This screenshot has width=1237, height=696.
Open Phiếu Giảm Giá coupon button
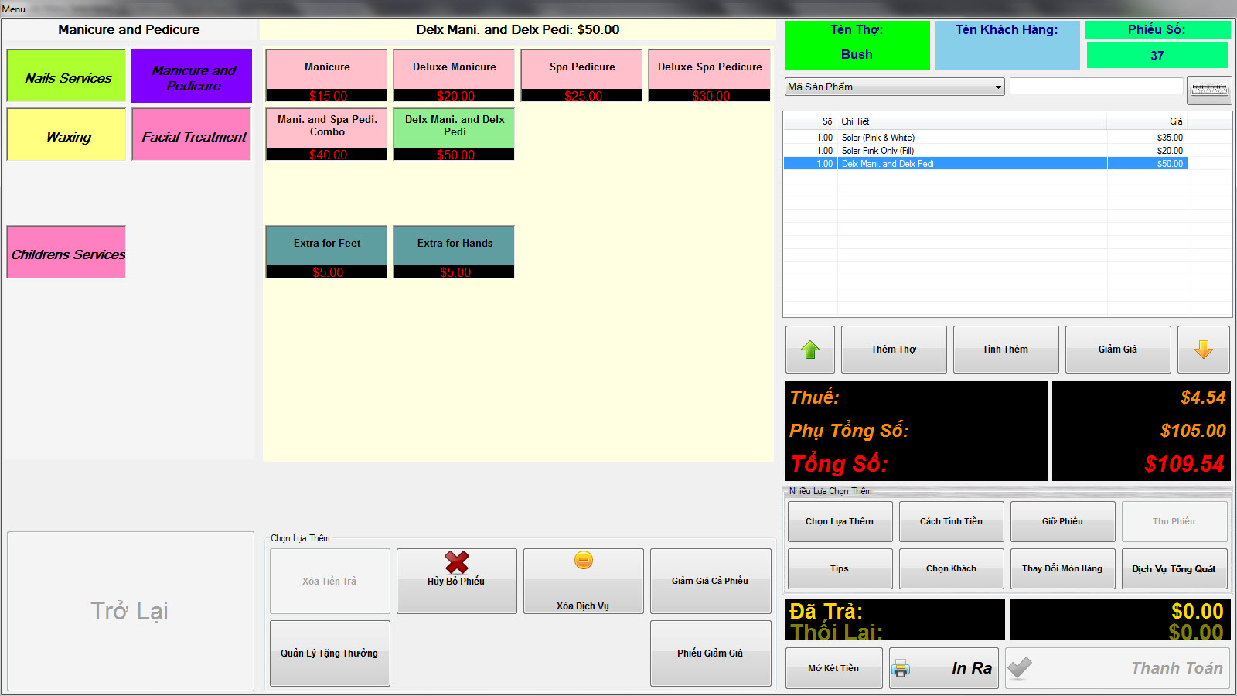click(710, 653)
